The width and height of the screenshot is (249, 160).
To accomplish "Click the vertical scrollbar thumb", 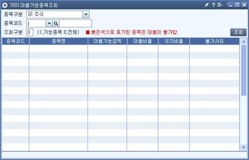I will (244, 70).
